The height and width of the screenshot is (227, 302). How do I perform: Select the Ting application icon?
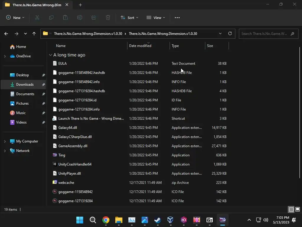[x=55, y=155]
